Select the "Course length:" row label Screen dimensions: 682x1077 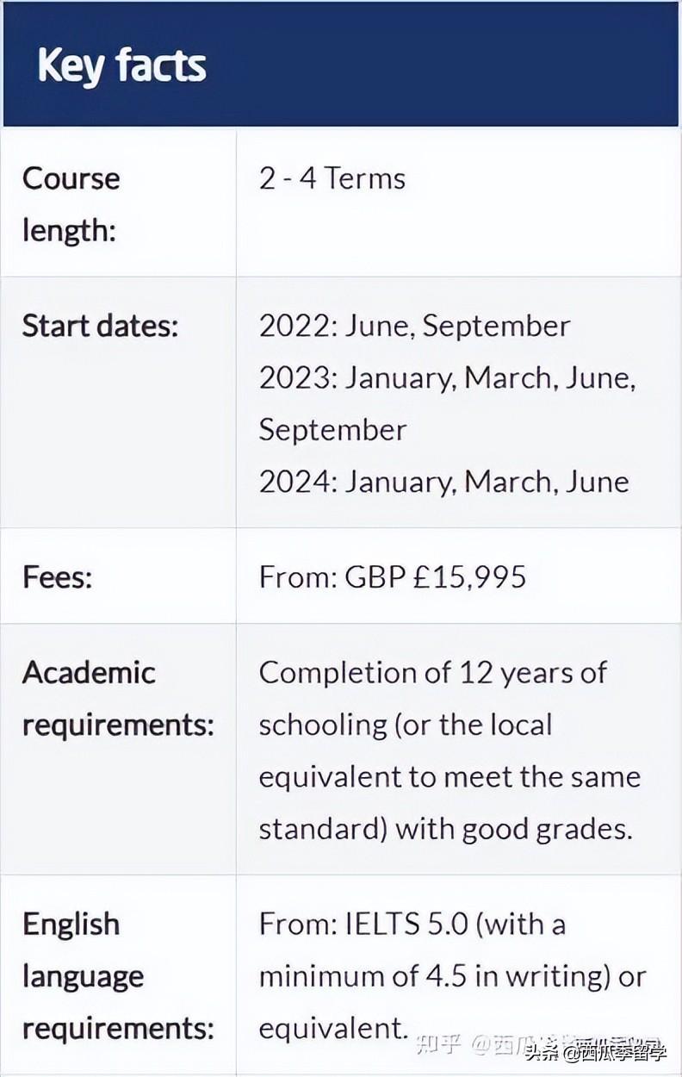71,204
